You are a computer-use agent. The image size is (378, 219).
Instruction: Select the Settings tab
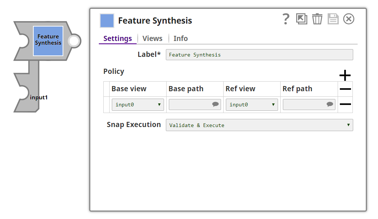click(x=117, y=38)
